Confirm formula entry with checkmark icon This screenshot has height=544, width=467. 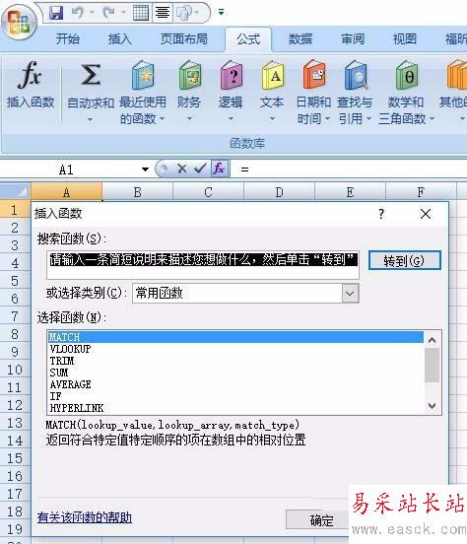click(x=200, y=169)
